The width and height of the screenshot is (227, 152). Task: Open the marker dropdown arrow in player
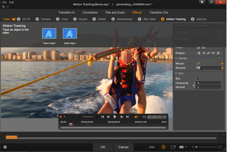pos(65,117)
